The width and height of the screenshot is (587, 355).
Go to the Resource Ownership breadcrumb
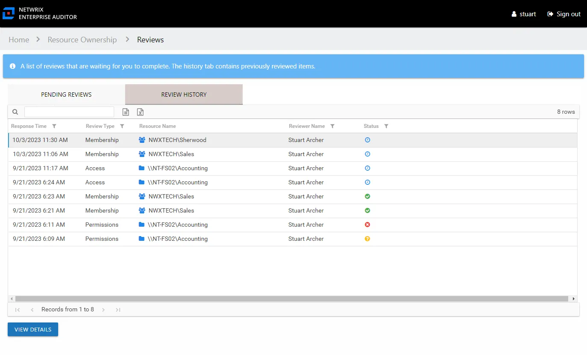click(82, 40)
